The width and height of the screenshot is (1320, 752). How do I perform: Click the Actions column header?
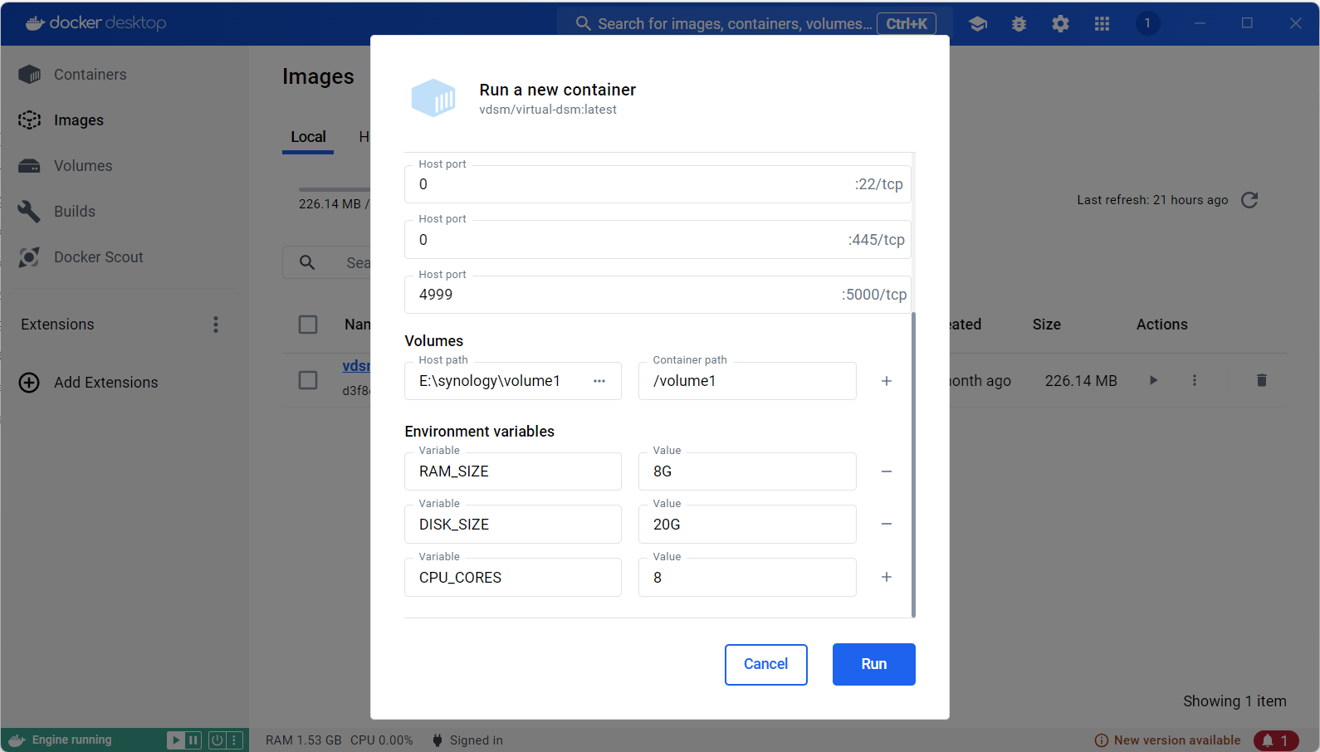tap(1161, 325)
